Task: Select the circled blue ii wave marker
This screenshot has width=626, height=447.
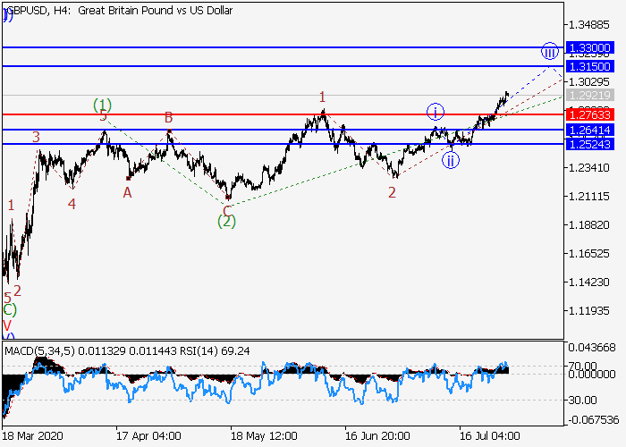Action: pyautogui.click(x=451, y=160)
